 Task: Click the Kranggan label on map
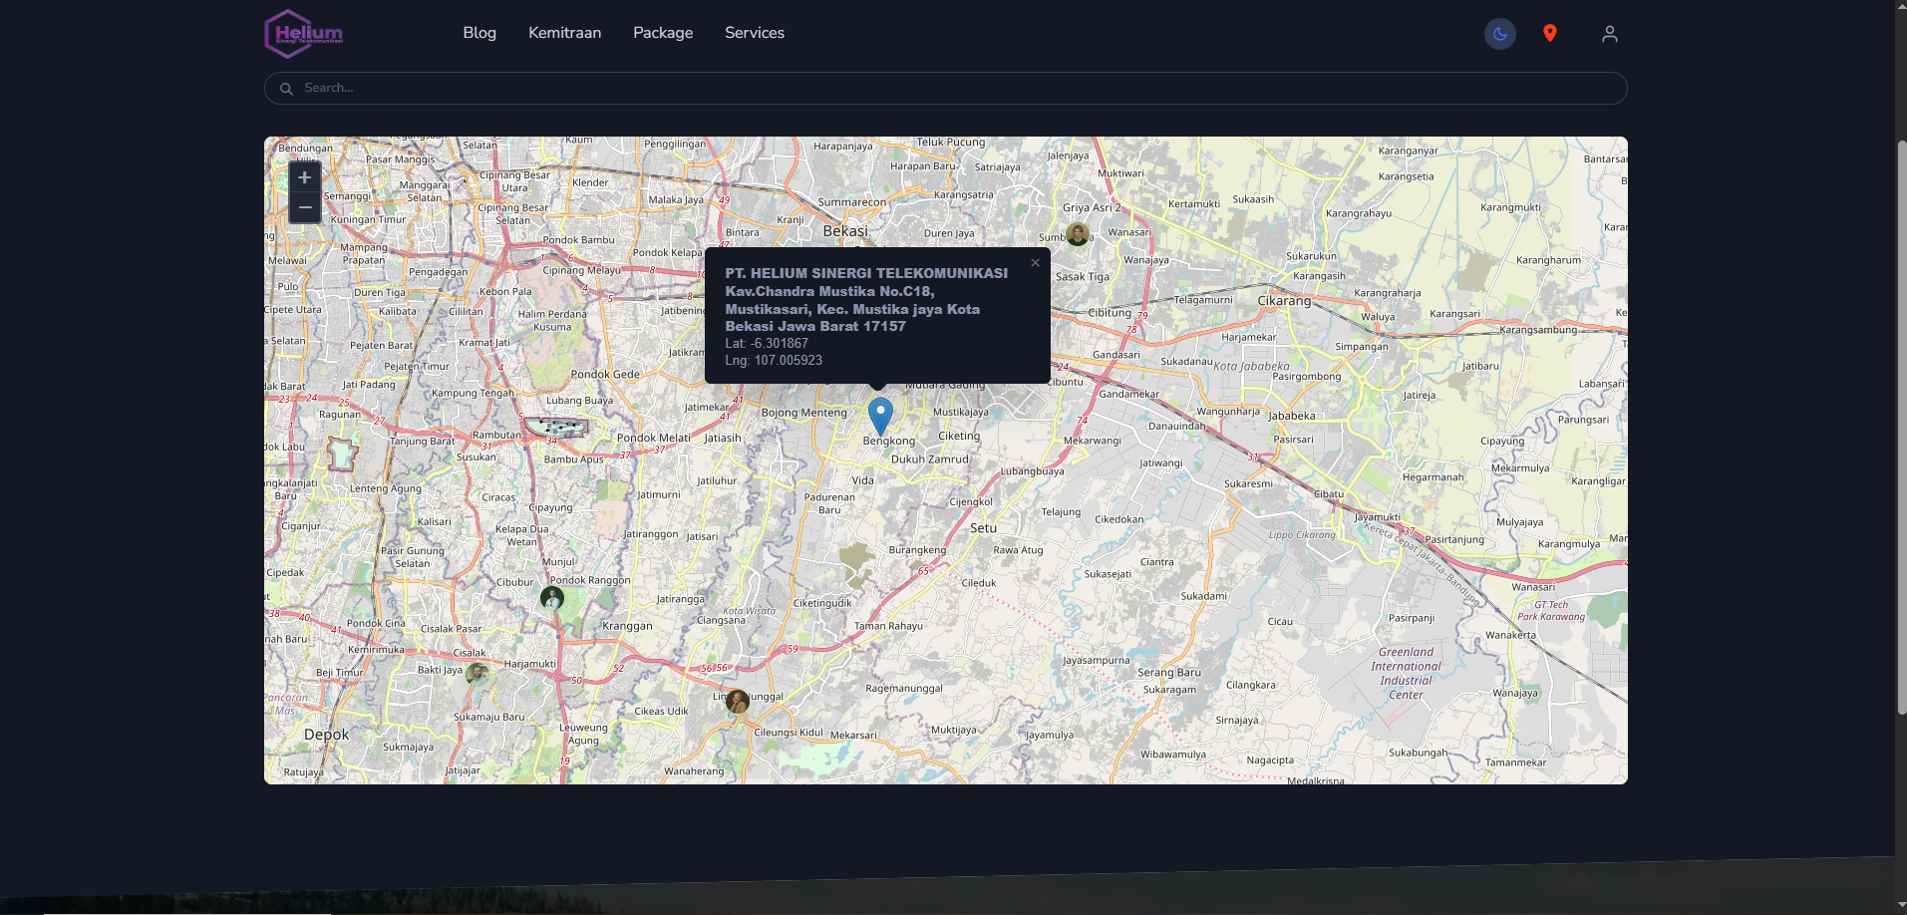[x=627, y=626]
